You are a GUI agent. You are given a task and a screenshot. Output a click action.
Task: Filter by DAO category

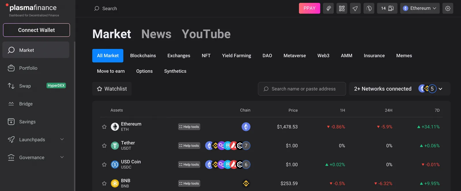point(267,56)
